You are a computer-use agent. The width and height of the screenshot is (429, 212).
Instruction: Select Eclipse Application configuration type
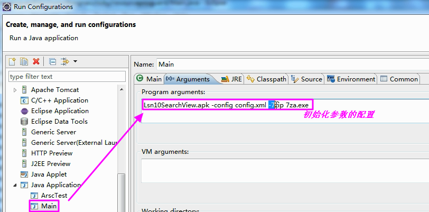pos(60,111)
